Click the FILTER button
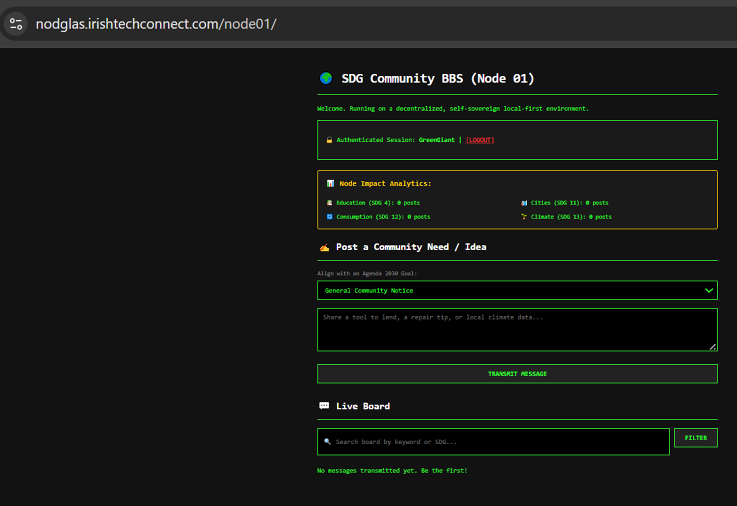Viewport: 737px width, 506px height. (696, 438)
